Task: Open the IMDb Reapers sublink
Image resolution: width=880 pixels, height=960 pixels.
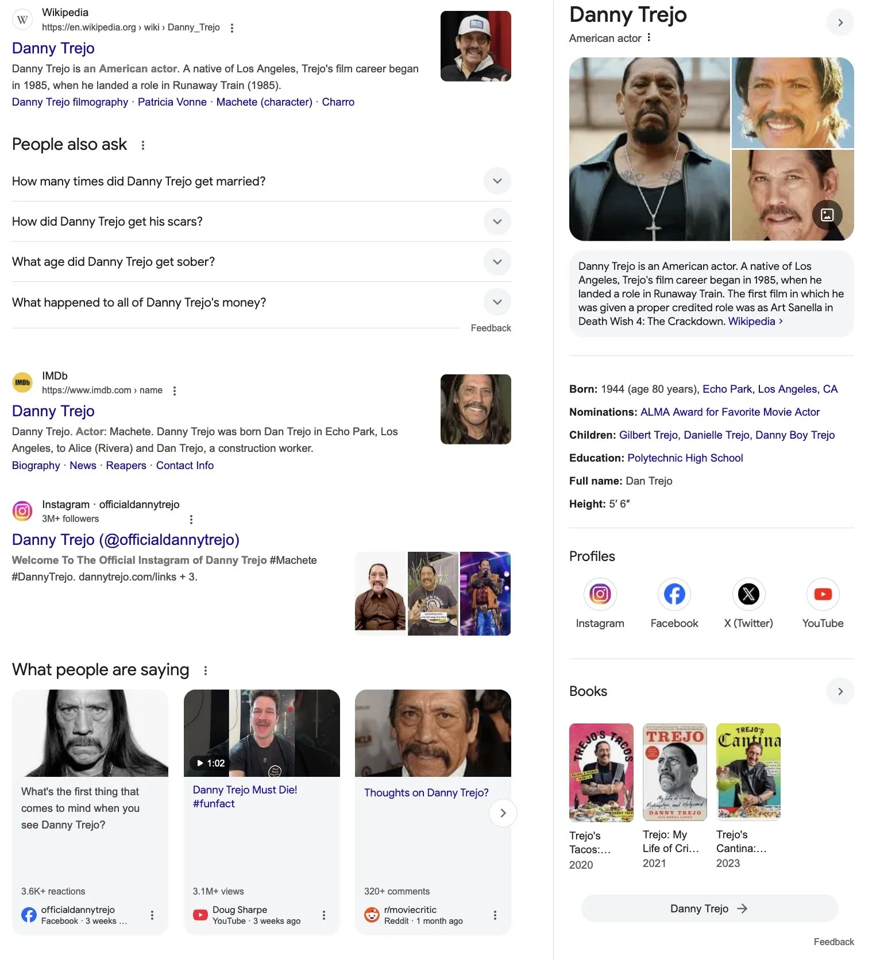Action: [x=126, y=466]
